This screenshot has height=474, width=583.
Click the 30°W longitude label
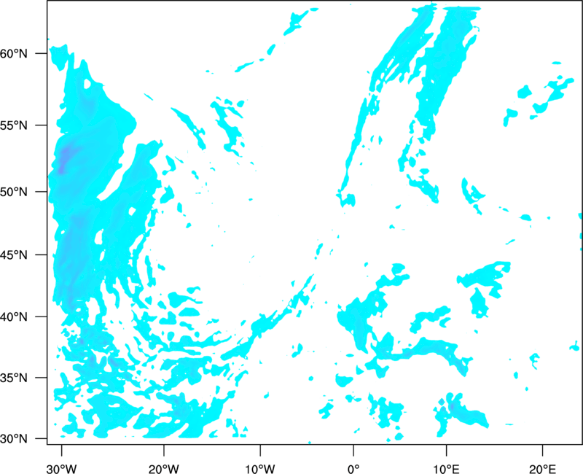click(62, 469)
